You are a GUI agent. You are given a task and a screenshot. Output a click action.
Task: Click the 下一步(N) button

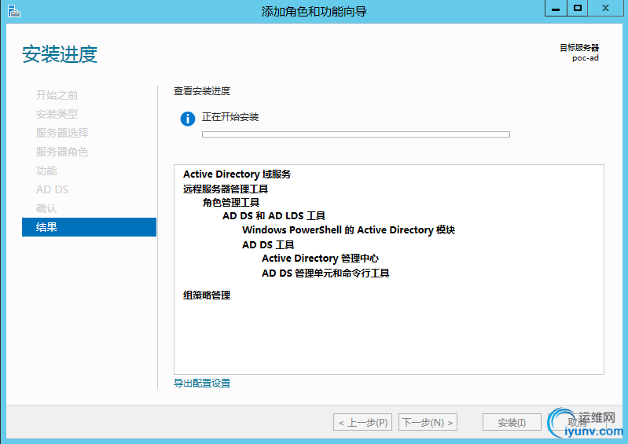pos(428,422)
